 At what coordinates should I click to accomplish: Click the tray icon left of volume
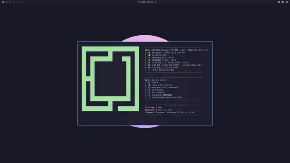279,2
